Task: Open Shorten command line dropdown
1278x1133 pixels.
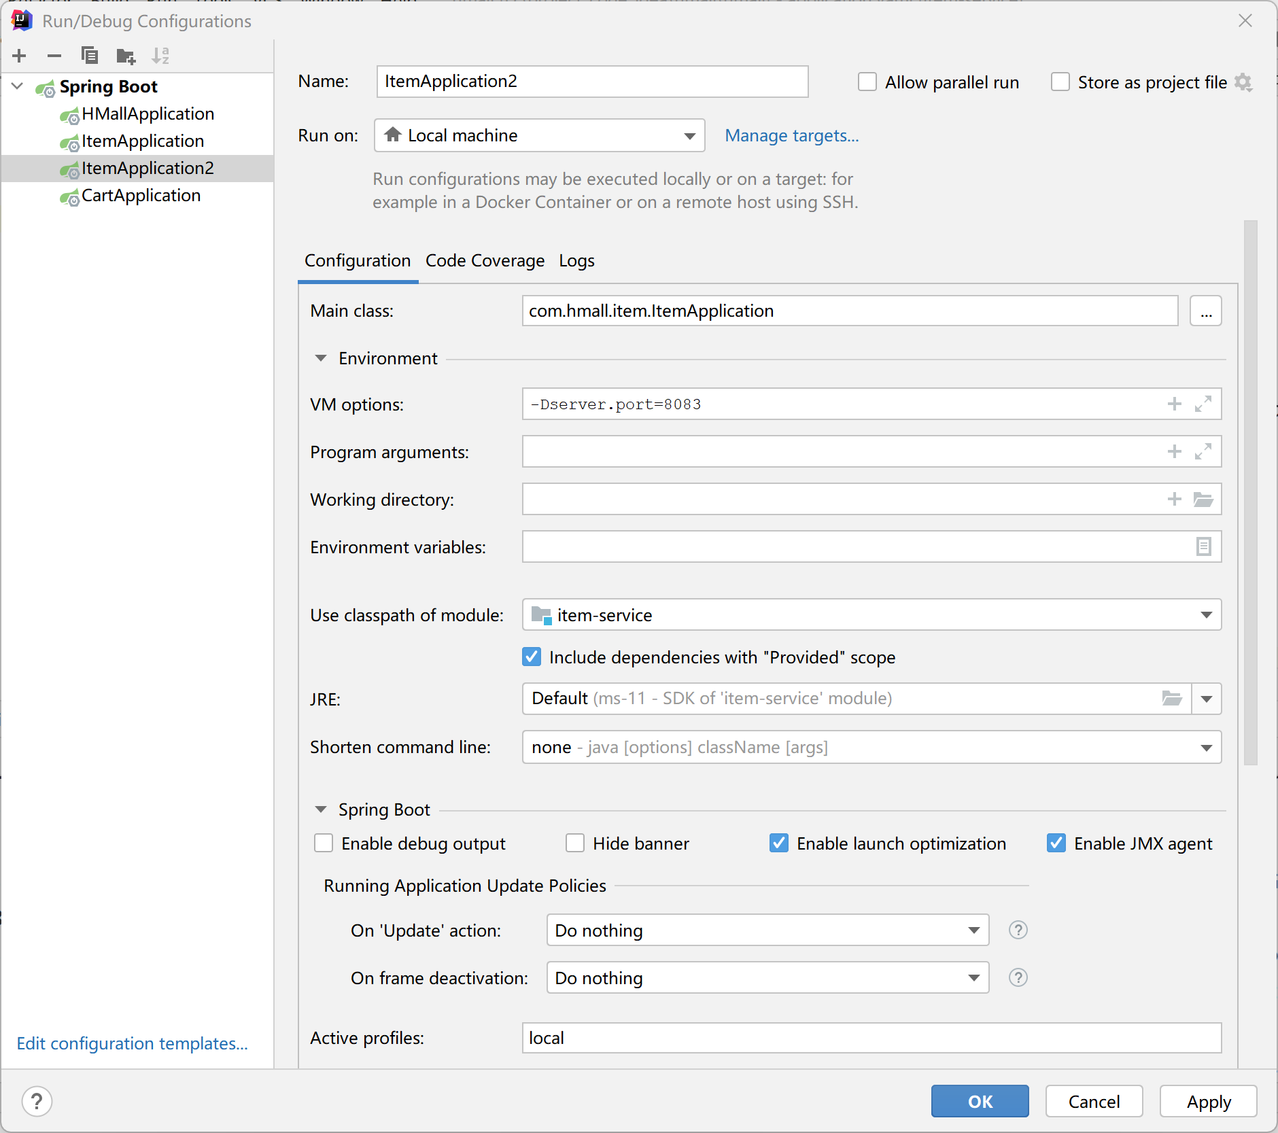Action: pos(871,747)
